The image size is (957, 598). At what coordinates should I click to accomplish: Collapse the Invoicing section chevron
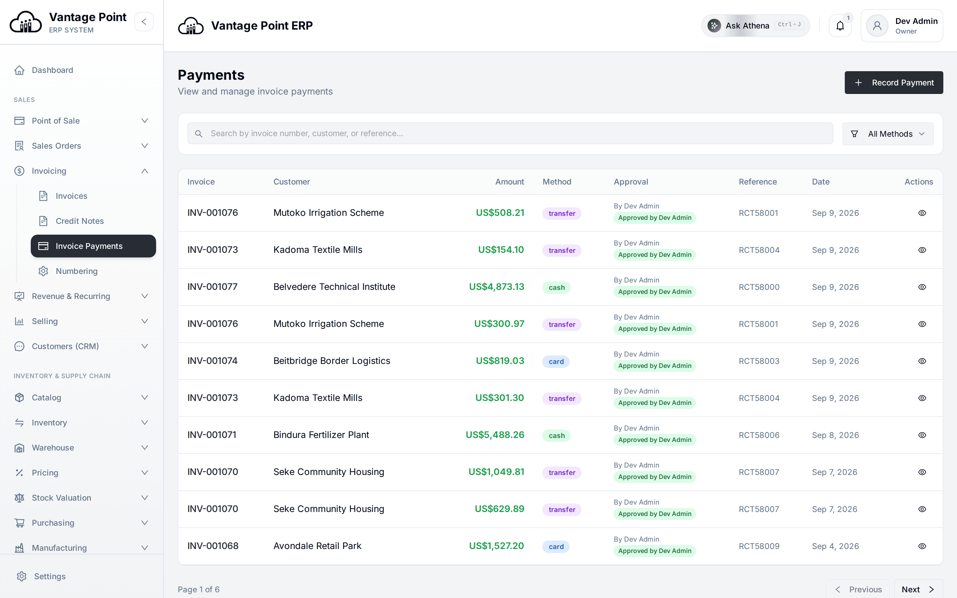click(x=145, y=171)
